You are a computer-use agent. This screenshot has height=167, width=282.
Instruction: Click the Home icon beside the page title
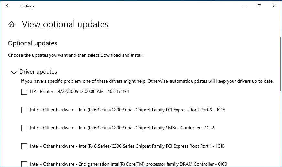[11, 24]
